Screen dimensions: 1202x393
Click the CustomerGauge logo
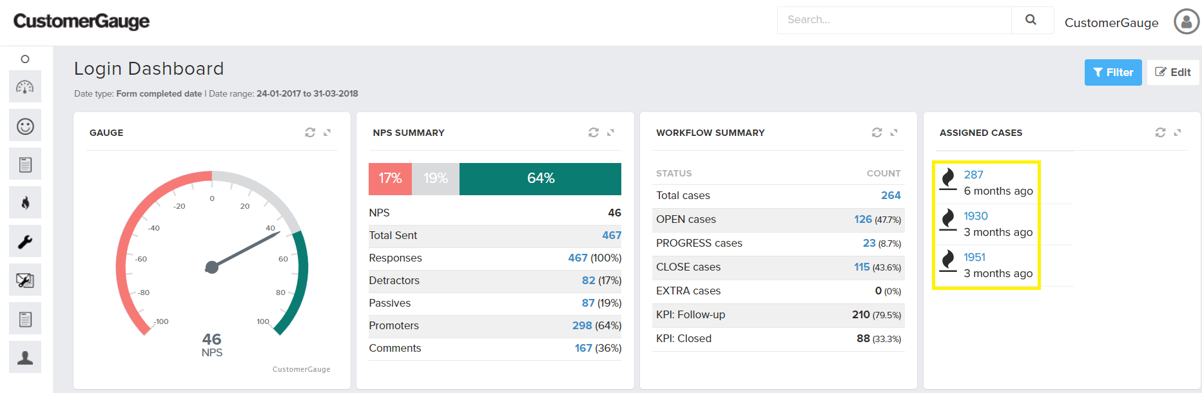(81, 21)
